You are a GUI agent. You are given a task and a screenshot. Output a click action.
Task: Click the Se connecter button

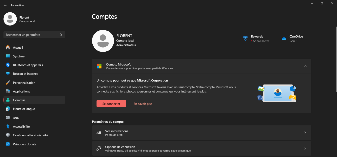(111, 104)
